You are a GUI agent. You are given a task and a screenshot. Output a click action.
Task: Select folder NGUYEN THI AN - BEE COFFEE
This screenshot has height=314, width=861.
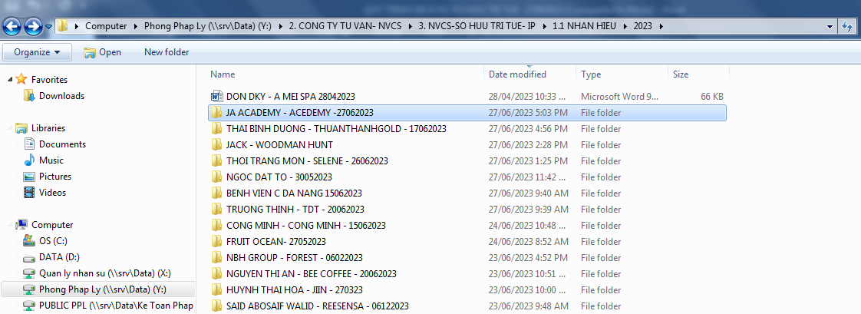point(312,274)
